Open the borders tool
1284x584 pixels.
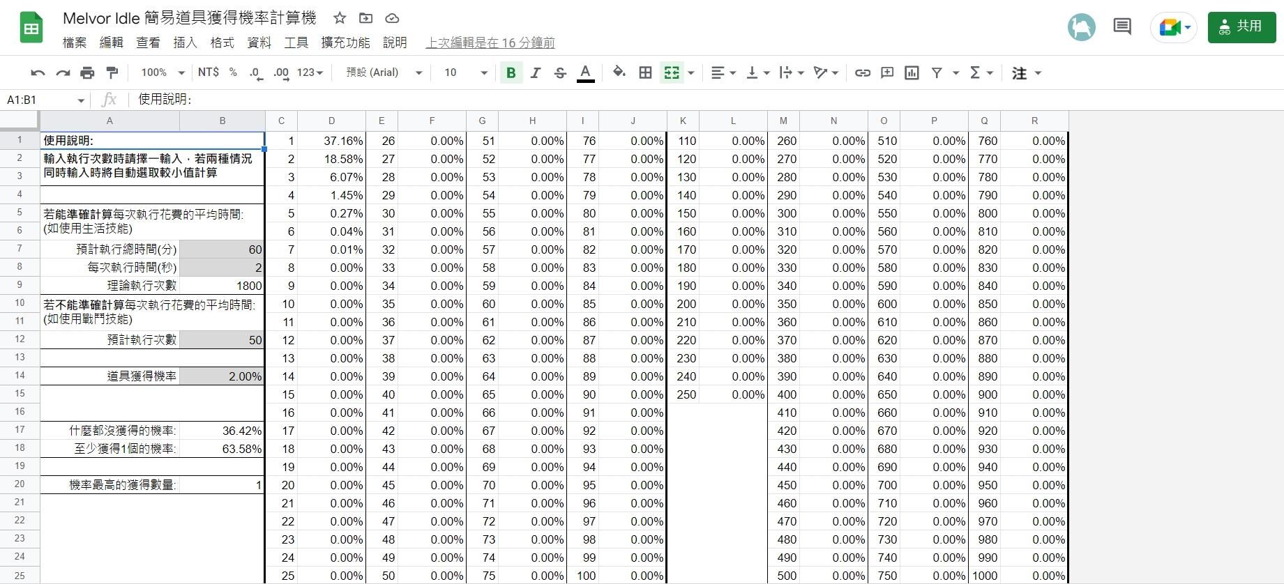tap(646, 73)
